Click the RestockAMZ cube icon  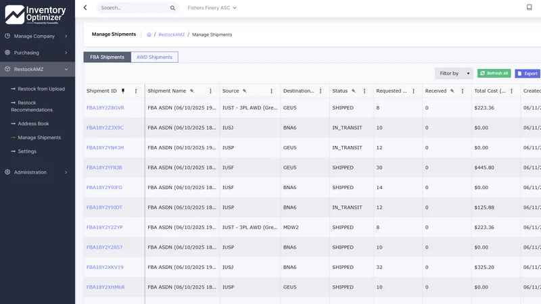coord(7,69)
